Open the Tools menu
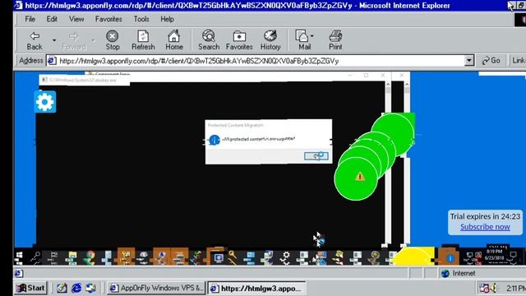This screenshot has height=296, width=526. [x=141, y=19]
